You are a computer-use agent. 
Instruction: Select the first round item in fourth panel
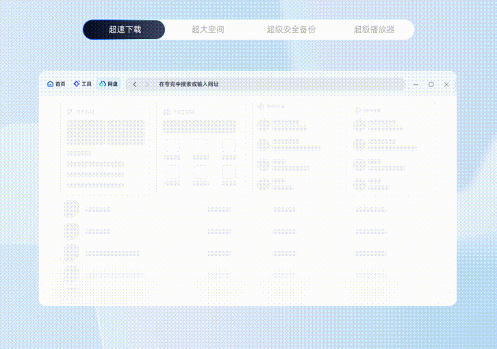(359, 125)
